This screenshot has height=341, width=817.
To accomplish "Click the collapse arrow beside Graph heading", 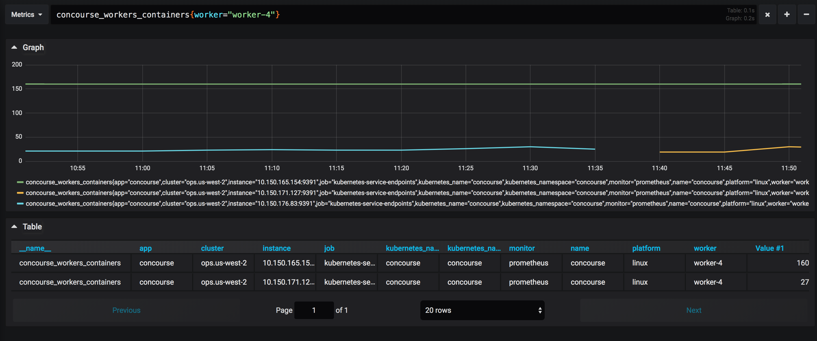I will click(14, 47).
